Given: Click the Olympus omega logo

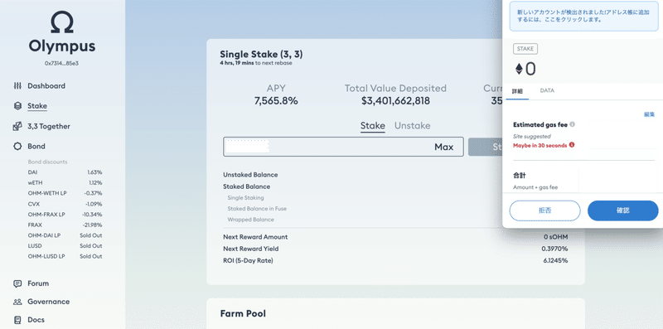Looking at the screenshot, I should [62, 22].
